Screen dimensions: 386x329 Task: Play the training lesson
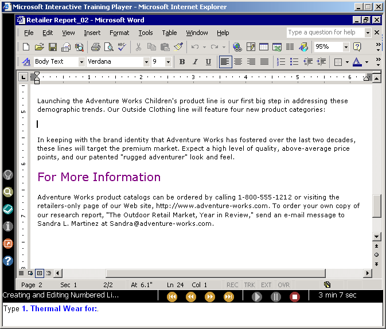click(x=256, y=297)
